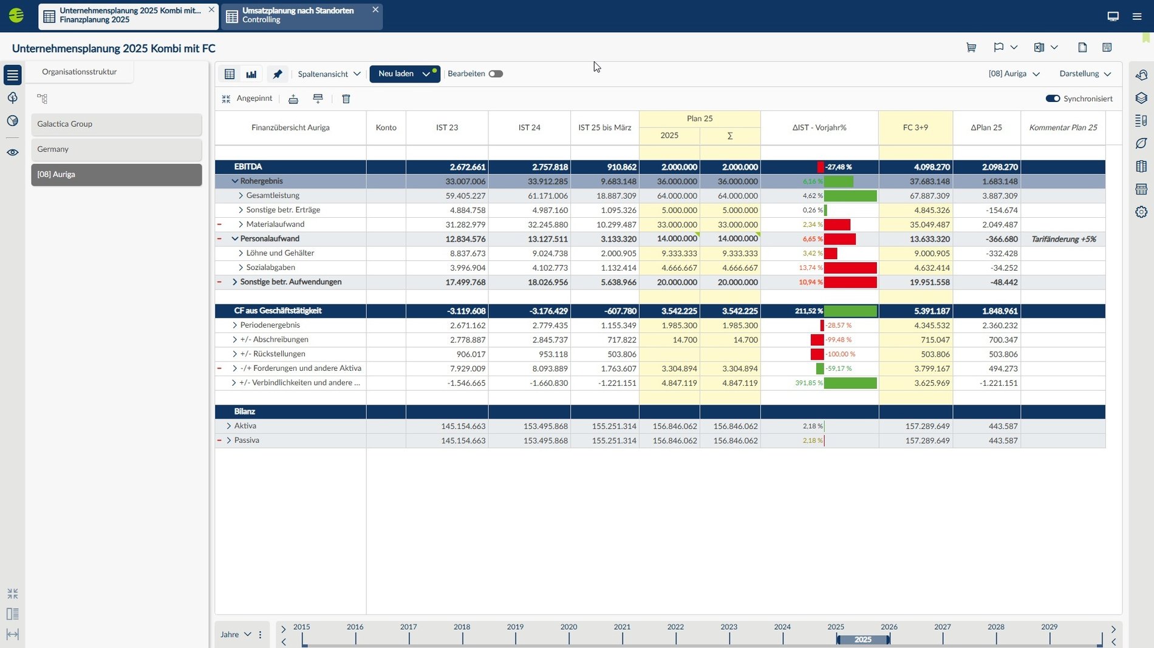Image resolution: width=1154 pixels, height=648 pixels.
Task: Click the pin icon in toolbar
Action: tap(278, 74)
